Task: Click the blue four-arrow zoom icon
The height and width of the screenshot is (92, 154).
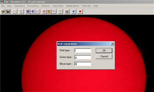Action: pos(33,11)
